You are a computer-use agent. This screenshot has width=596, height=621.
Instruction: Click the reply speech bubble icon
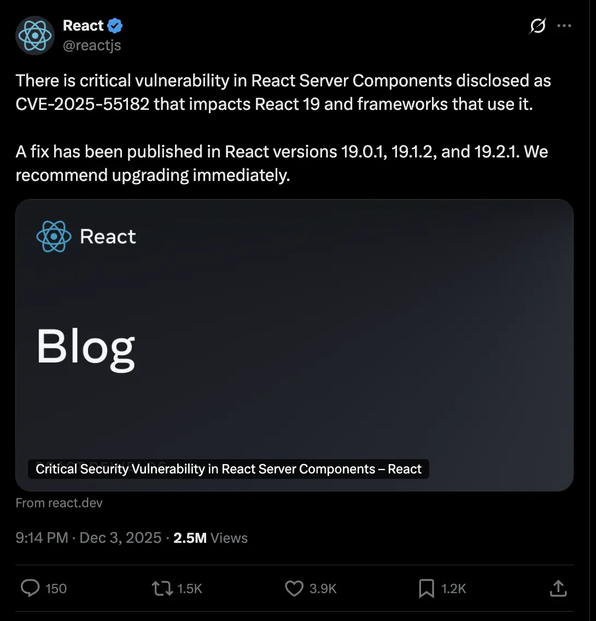pyautogui.click(x=30, y=588)
